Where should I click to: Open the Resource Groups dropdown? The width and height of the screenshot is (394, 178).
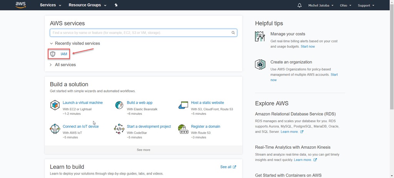pos(87,5)
